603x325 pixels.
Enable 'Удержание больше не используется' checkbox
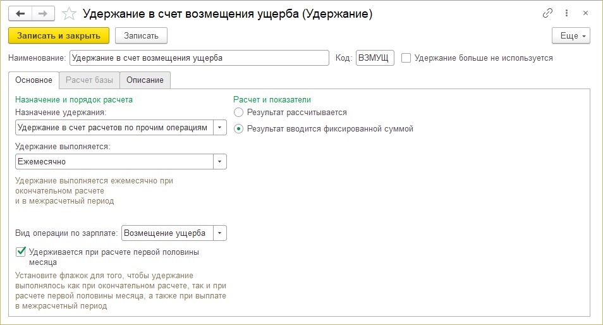pyautogui.click(x=406, y=58)
